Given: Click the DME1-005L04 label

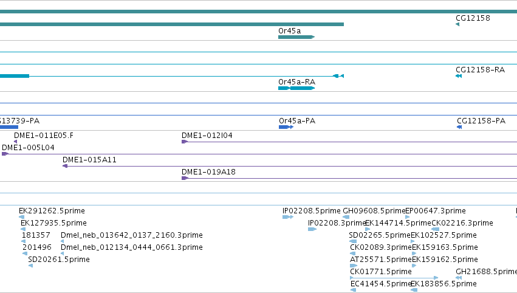Looking at the screenshot, I should 28,148.
